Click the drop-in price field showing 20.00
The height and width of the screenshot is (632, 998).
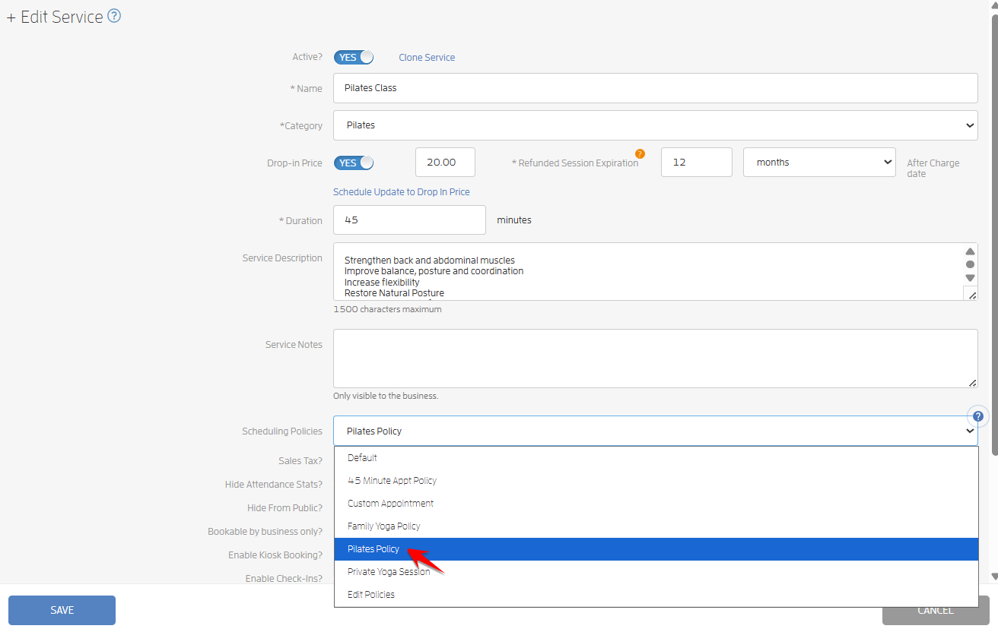point(445,162)
